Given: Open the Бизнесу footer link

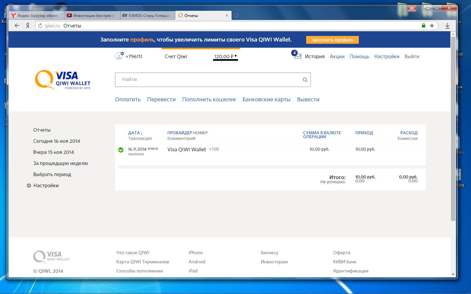Looking at the screenshot, I should tap(270, 253).
